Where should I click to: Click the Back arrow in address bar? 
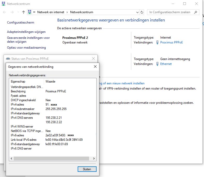[x=5, y=12]
